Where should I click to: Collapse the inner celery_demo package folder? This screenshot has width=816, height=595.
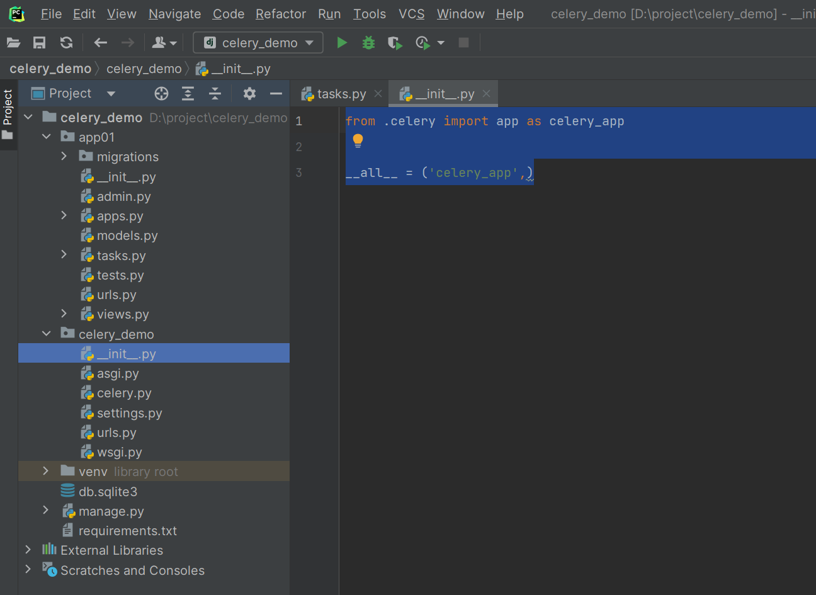47,334
